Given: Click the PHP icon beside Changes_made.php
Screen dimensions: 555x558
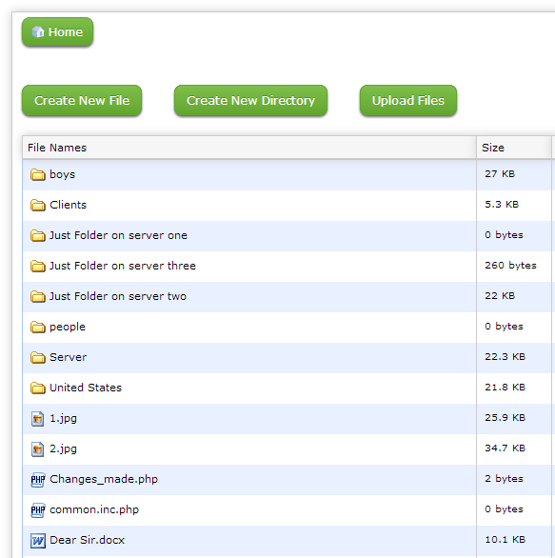Looking at the screenshot, I should 38,480.
